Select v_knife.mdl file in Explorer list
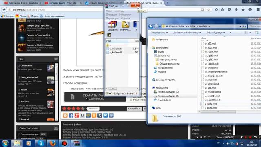Image resolution: width=261 pixels, height=147 pixels. 209,108
